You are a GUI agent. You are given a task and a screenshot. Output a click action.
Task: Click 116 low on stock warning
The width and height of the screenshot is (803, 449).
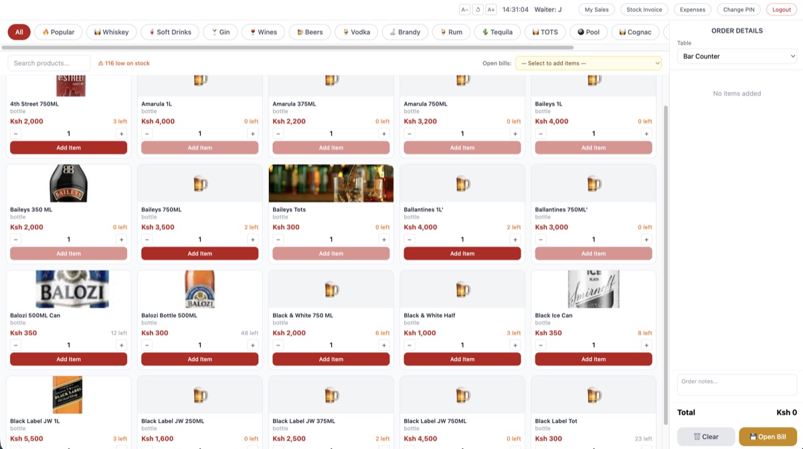(x=124, y=64)
